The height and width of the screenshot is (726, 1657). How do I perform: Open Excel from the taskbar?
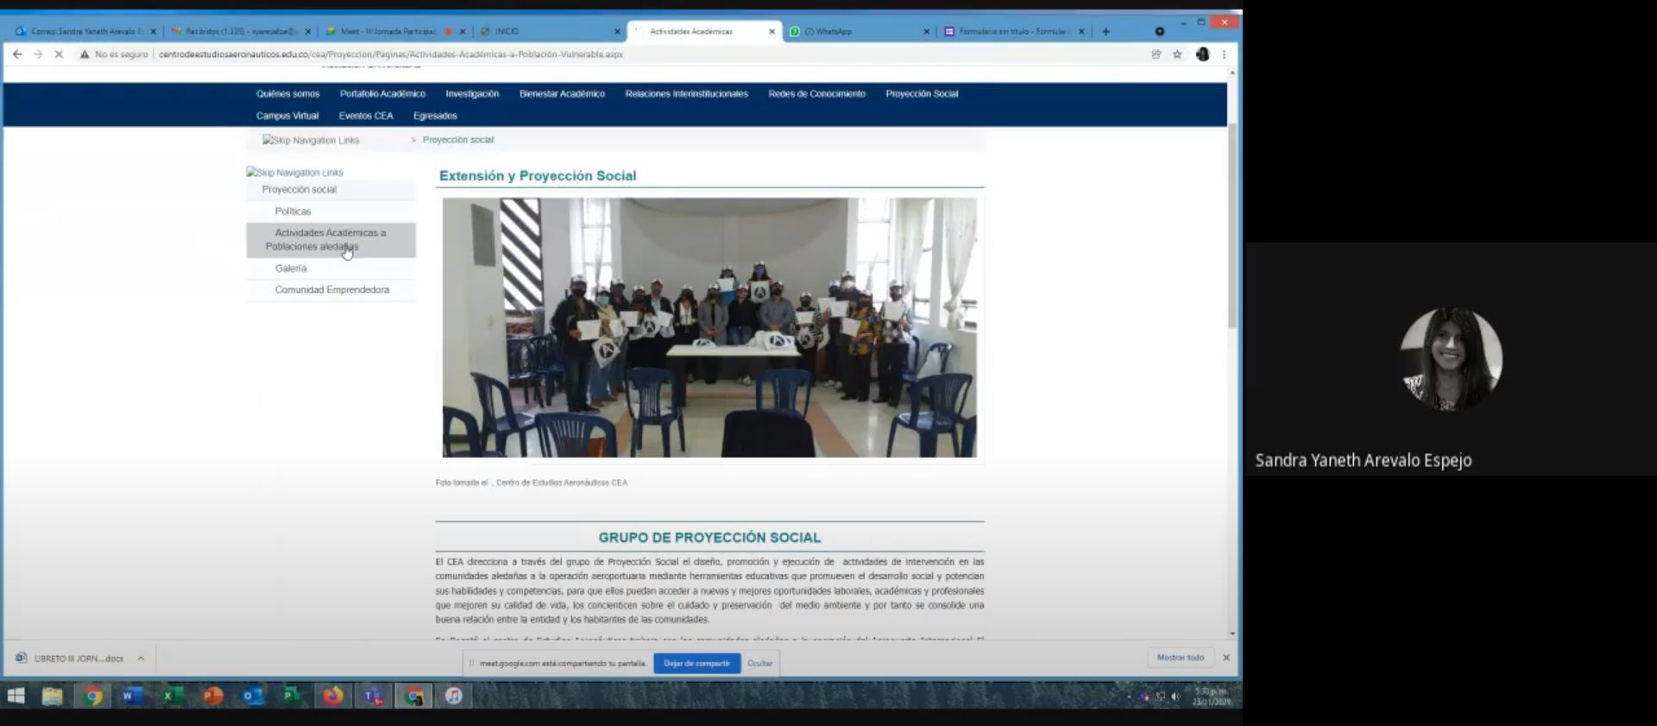[172, 696]
